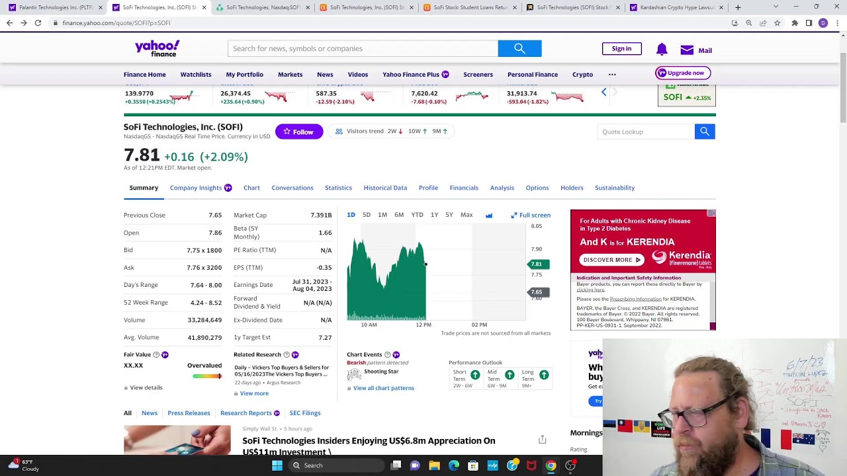Open the Chrome profile avatar D
Screen dimensions: 847x476
[823, 22]
